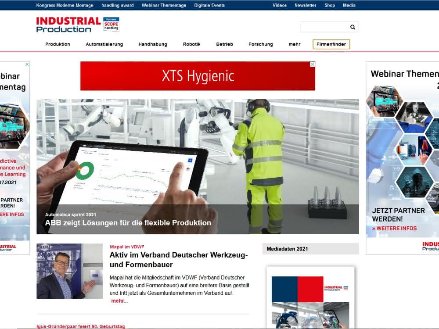Select the Handhabung nav item
The image size is (439, 329).
pyautogui.click(x=153, y=44)
